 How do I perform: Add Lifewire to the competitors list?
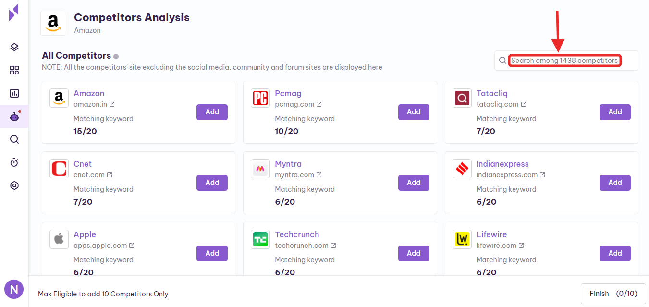[x=614, y=253]
